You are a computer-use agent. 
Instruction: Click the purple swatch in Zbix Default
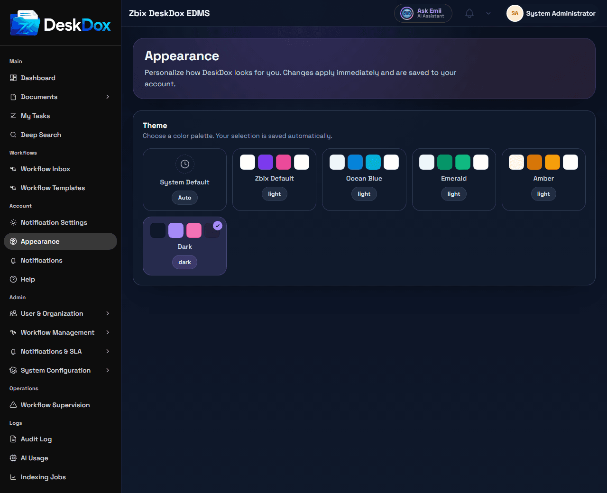click(266, 162)
